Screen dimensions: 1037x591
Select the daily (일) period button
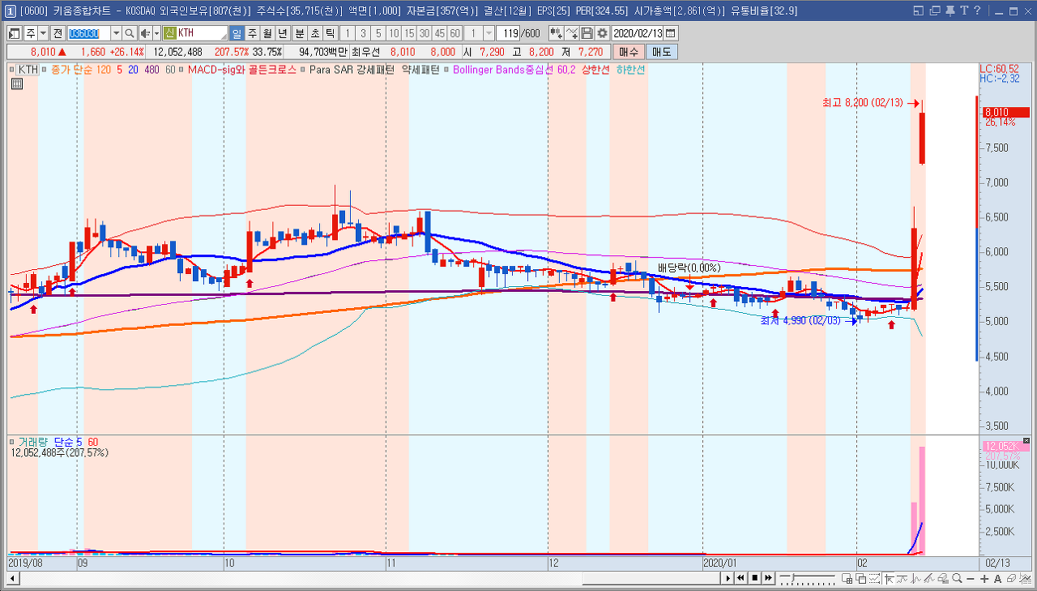coord(237,33)
